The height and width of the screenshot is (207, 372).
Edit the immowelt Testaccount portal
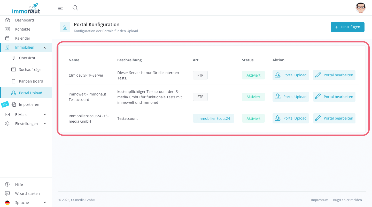pos(334,97)
